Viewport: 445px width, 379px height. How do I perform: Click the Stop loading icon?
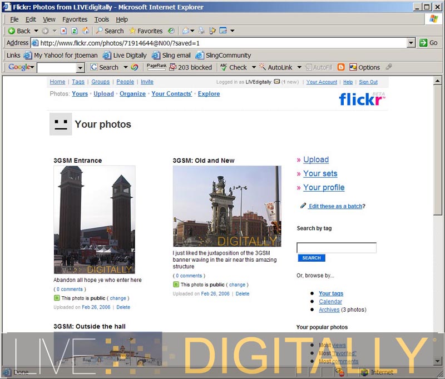pyautogui.click(x=64, y=31)
